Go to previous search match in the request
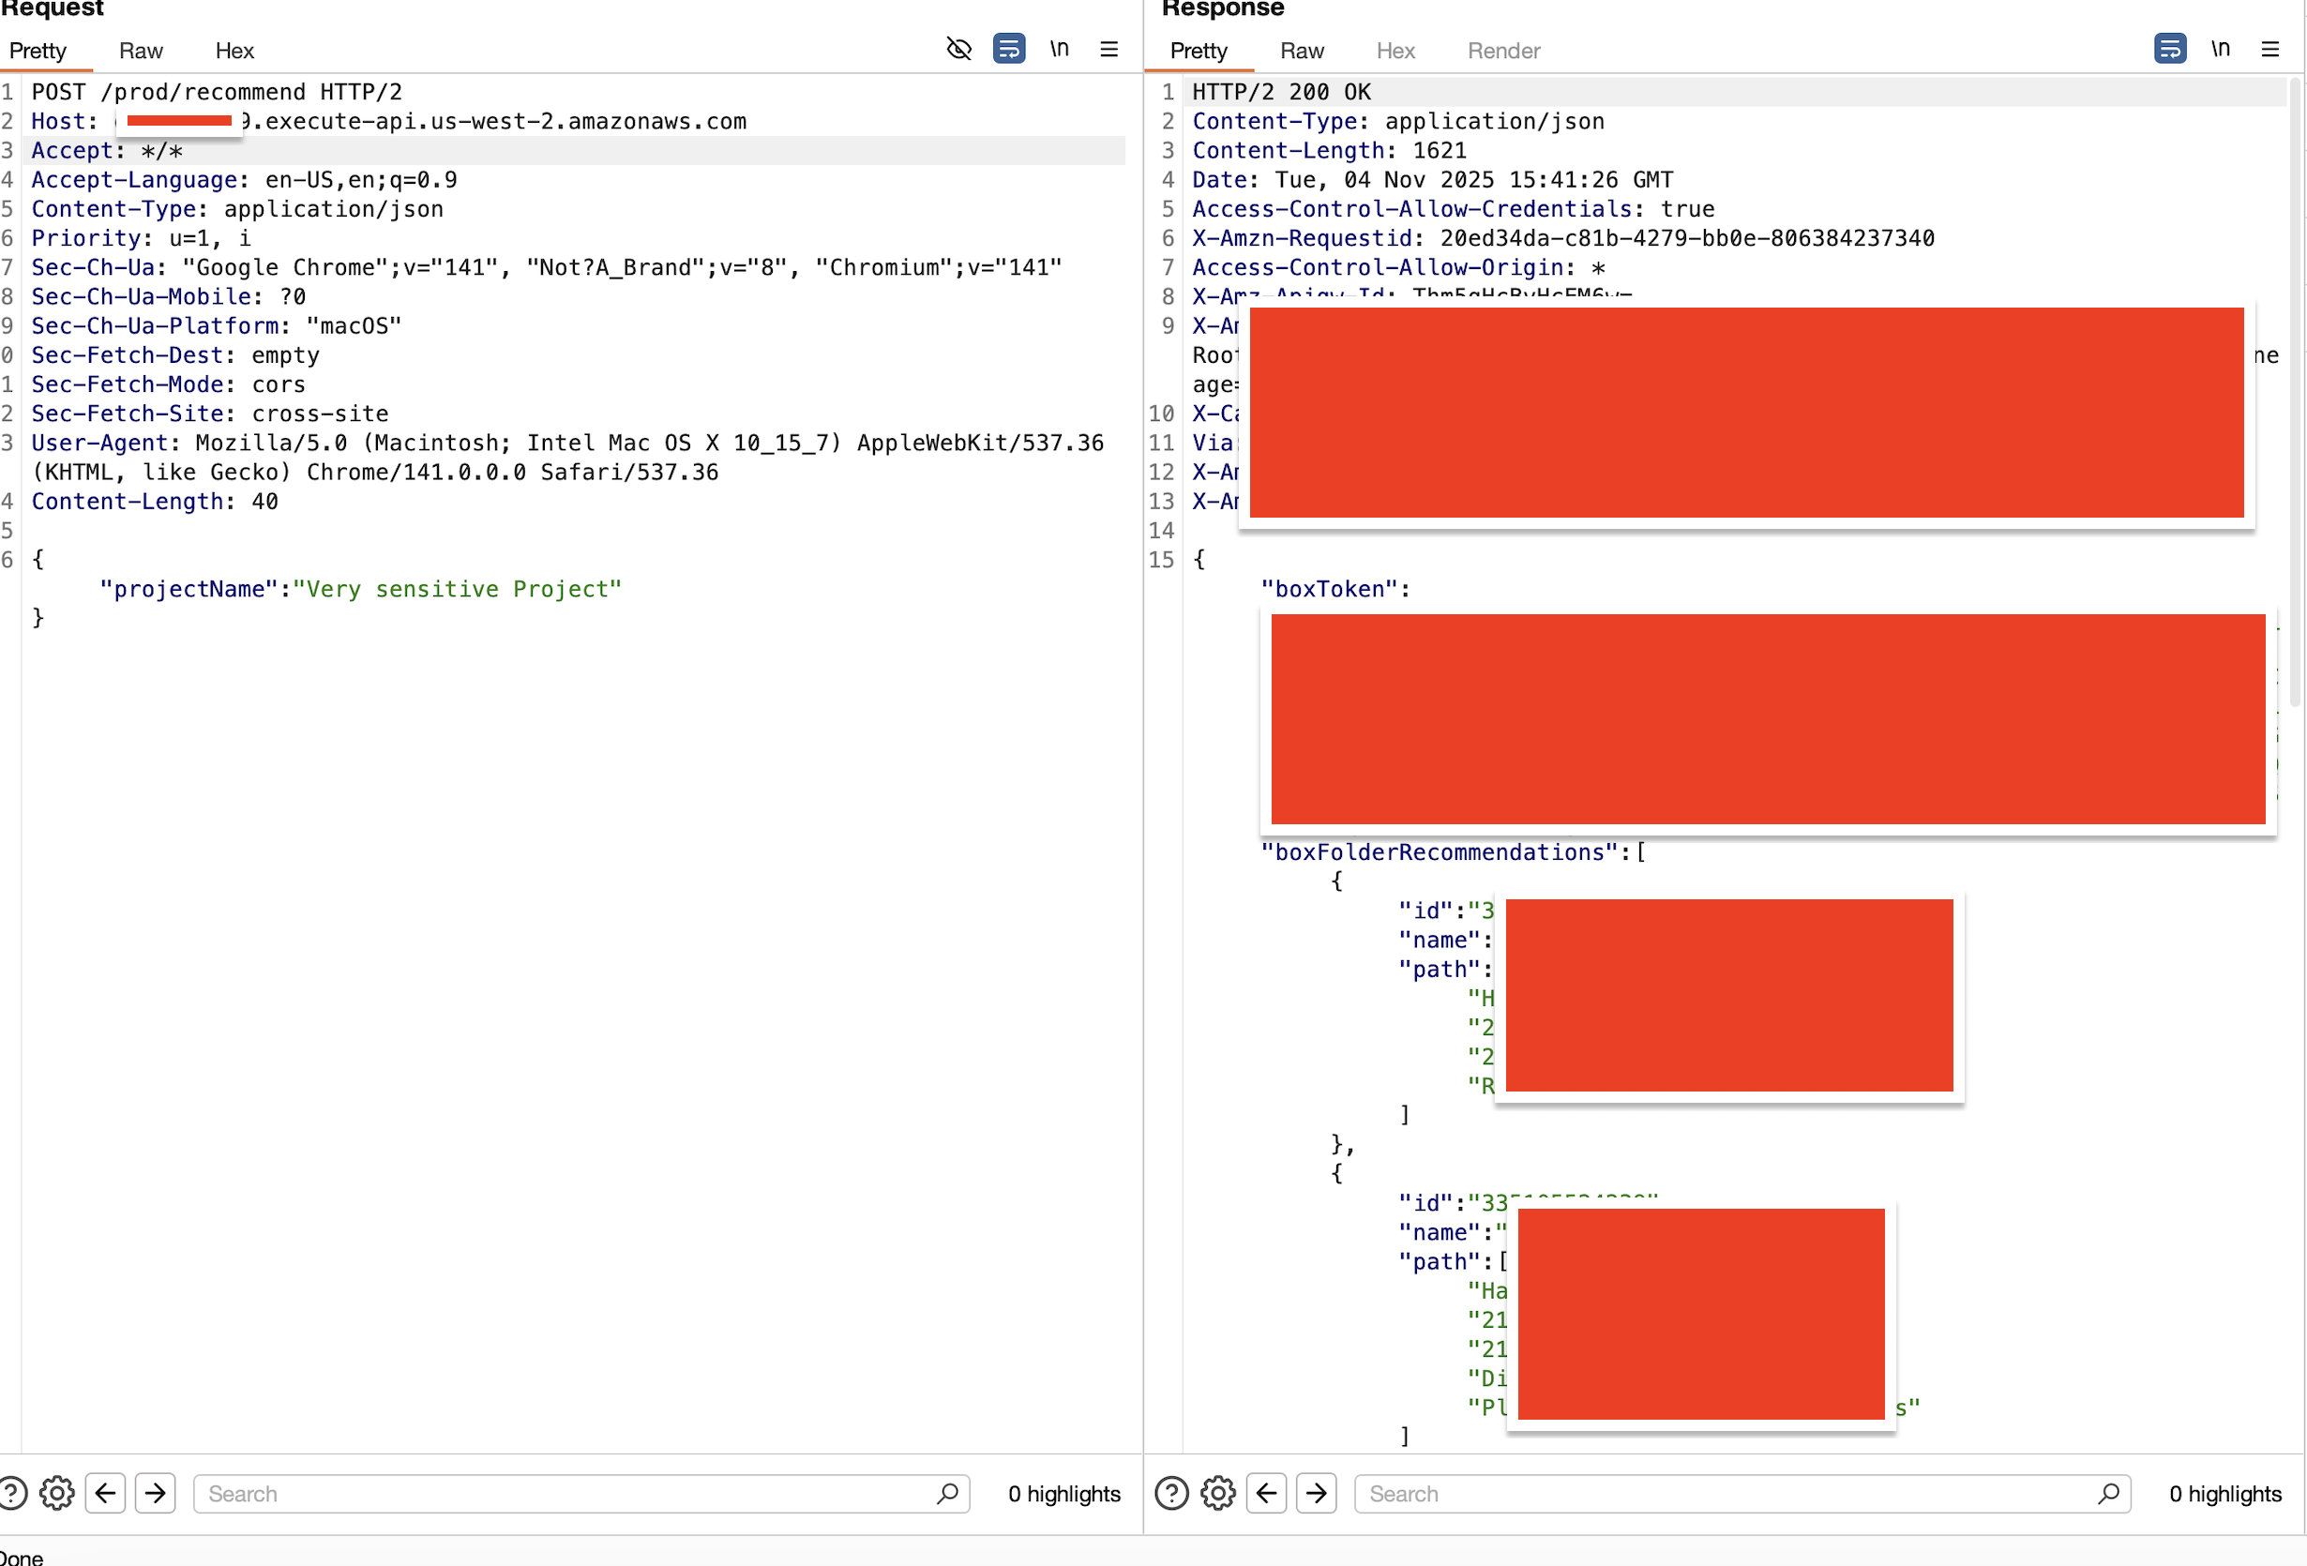This screenshot has height=1566, width=2307. pos(105,1494)
